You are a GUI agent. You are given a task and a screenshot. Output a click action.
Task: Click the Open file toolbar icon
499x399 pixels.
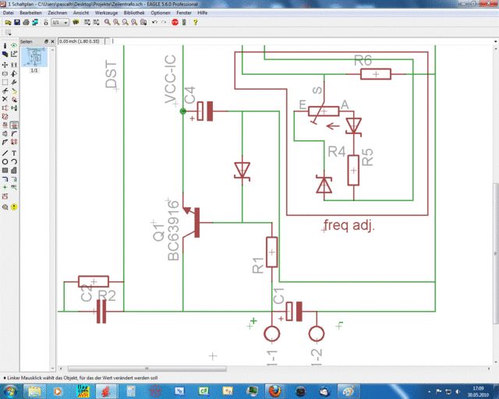pyautogui.click(x=8, y=23)
